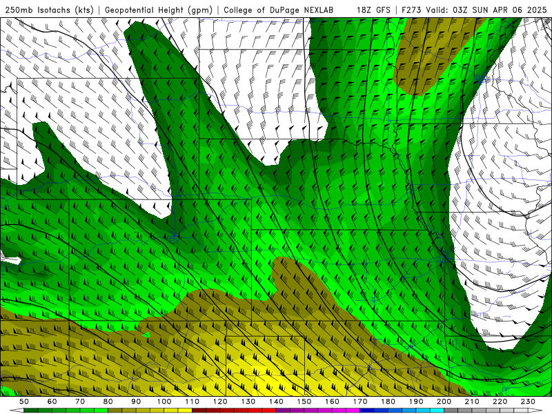Click the '18Z GFS' model run label
Viewport: 552px width, 414px height.
(373, 10)
